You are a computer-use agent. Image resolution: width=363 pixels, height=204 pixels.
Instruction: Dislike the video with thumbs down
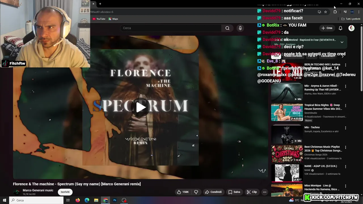tap(196, 192)
